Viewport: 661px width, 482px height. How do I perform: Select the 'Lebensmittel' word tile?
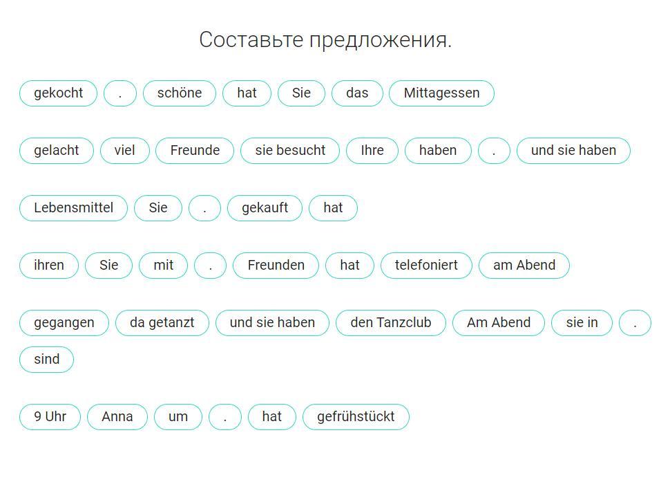(73, 208)
